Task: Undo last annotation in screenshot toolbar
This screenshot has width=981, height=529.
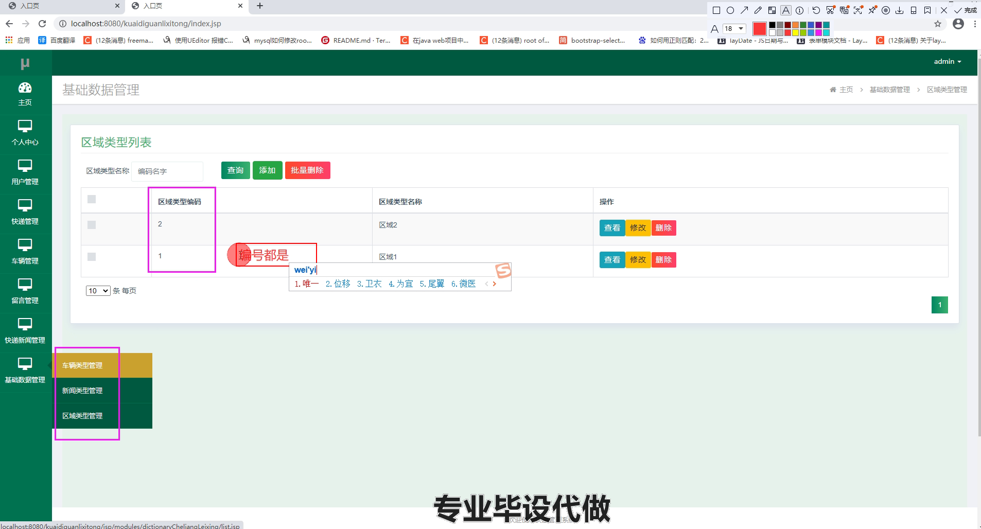Action: [816, 10]
